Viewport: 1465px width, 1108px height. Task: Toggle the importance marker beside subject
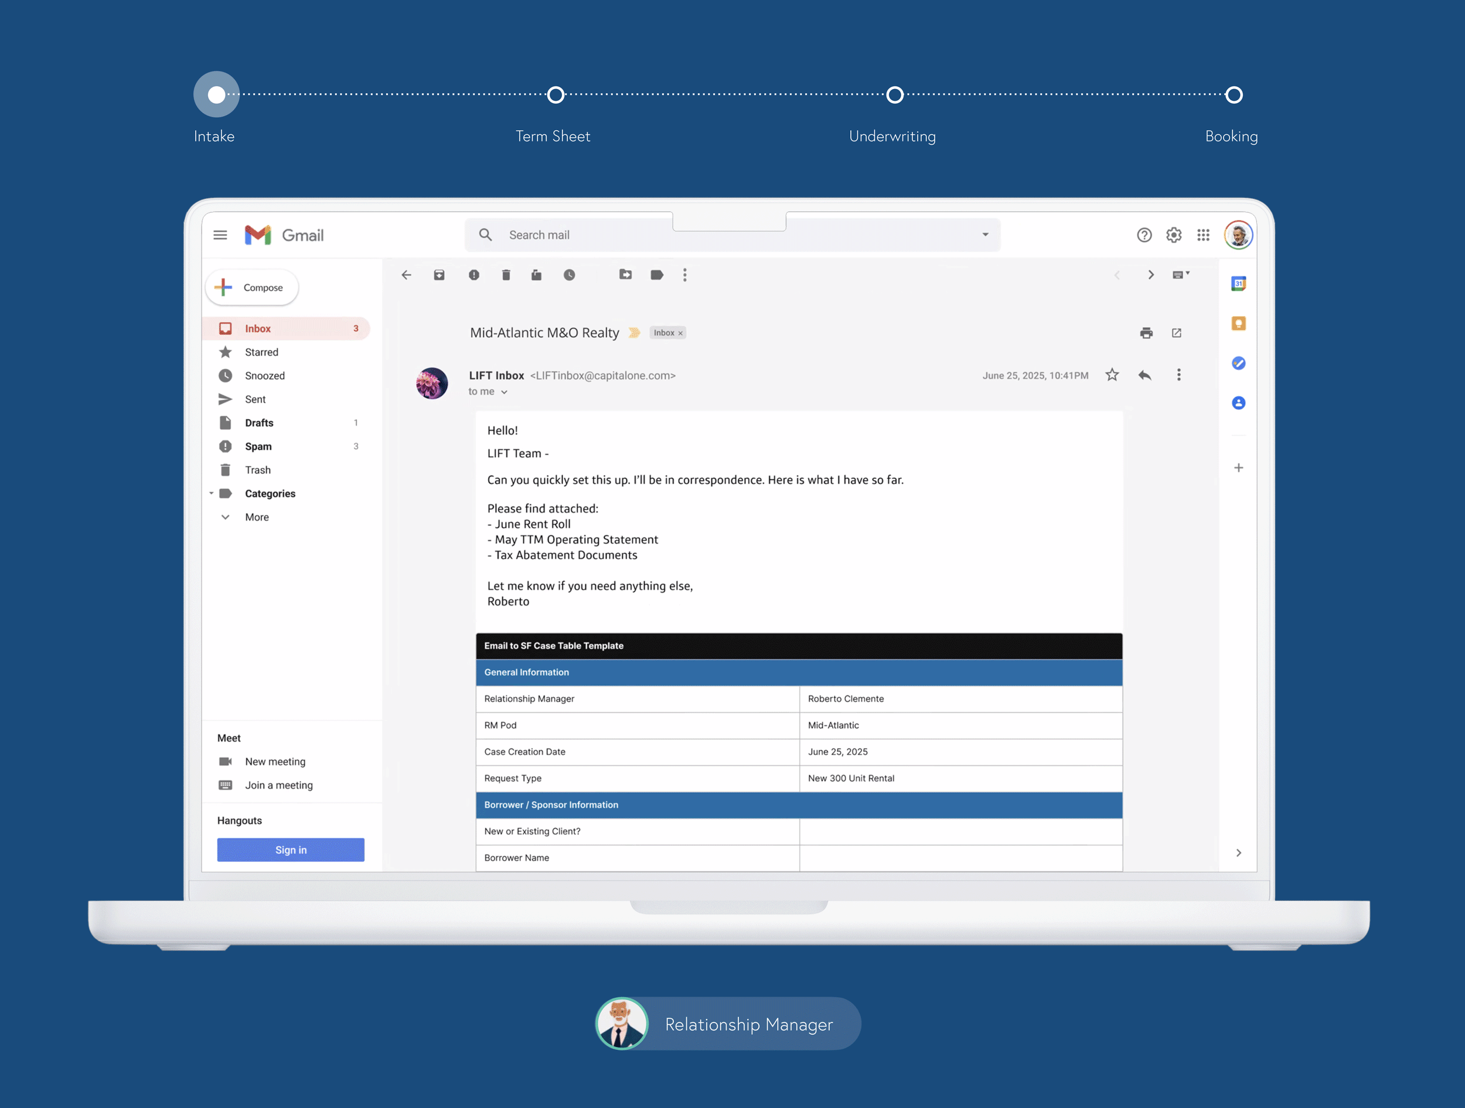tap(635, 332)
